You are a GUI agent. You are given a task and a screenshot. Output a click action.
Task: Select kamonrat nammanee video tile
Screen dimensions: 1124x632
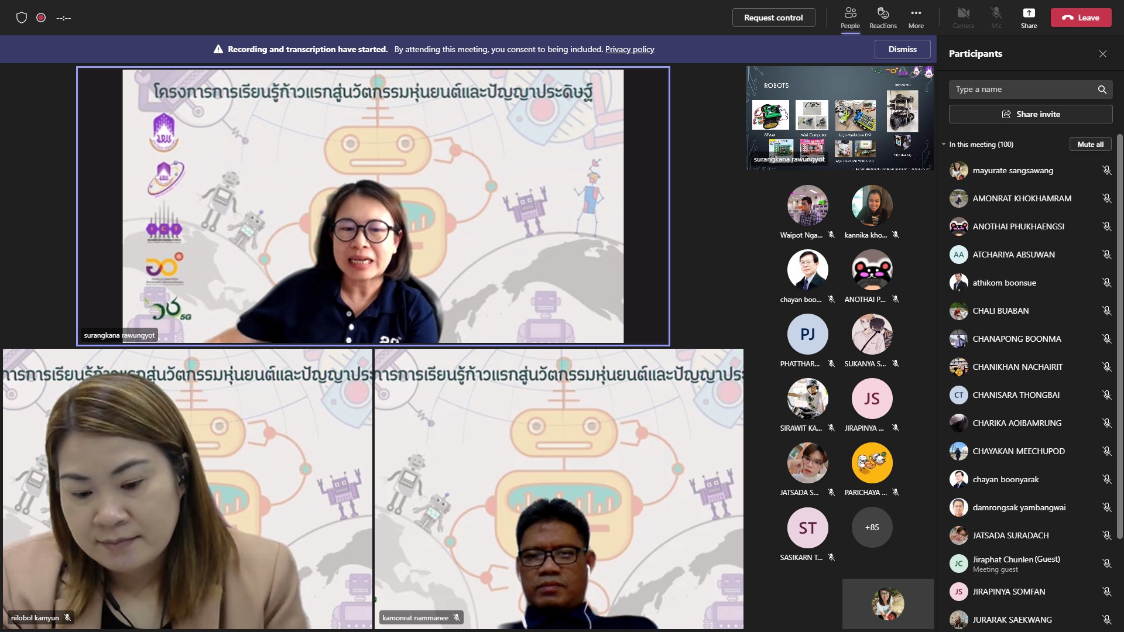(x=559, y=489)
